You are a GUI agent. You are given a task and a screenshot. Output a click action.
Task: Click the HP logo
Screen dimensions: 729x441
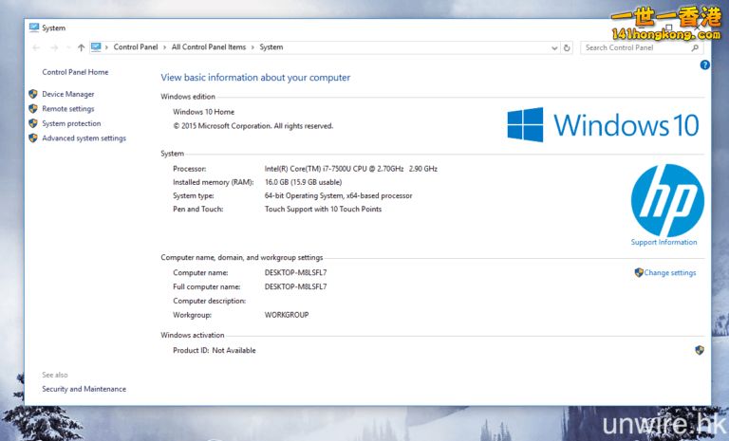pyautogui.click(x=667, y=200)
